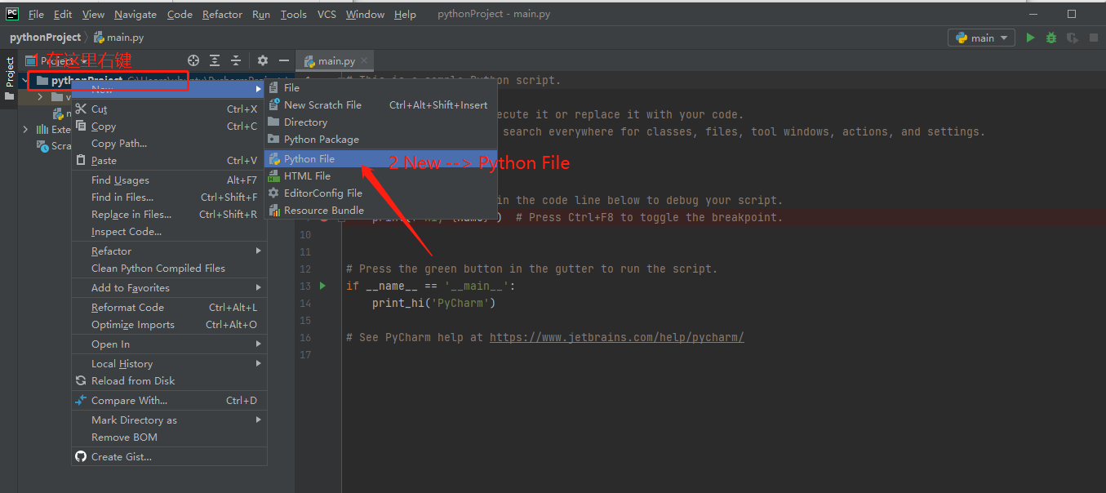Click the run arrow in gutter at line 13
1106x493 pixels.
(x=323, y=286)
